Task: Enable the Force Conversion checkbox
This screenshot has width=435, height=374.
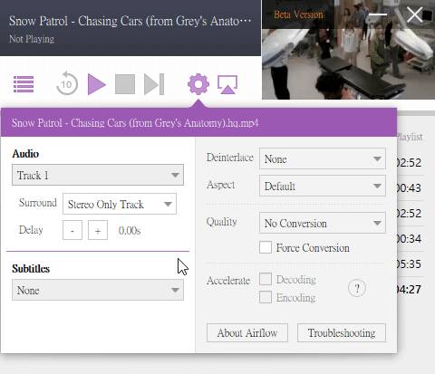Action: [x=266, y=247]
